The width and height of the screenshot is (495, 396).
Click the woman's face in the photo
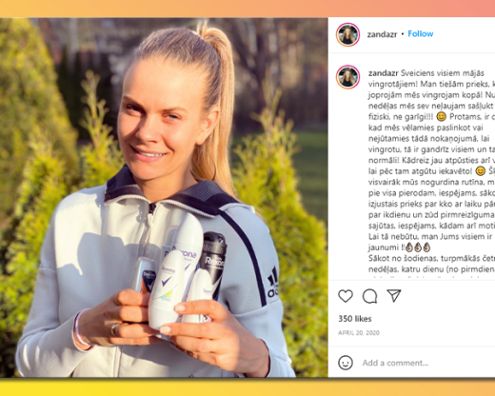click(162, 124)
